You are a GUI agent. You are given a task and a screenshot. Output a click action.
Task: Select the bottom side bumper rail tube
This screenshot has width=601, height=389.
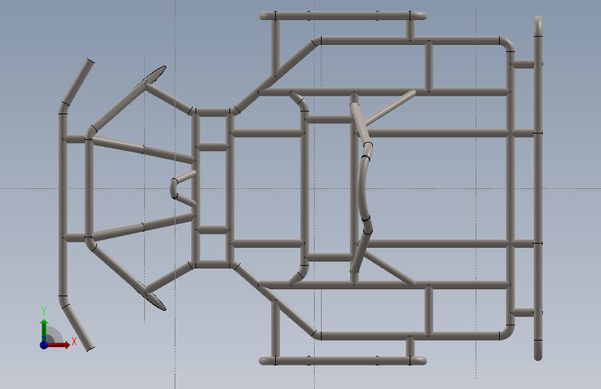[342, 361]
